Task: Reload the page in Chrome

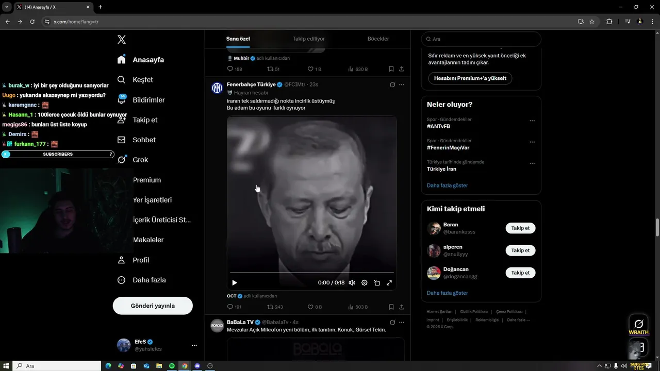Action: 32,22
